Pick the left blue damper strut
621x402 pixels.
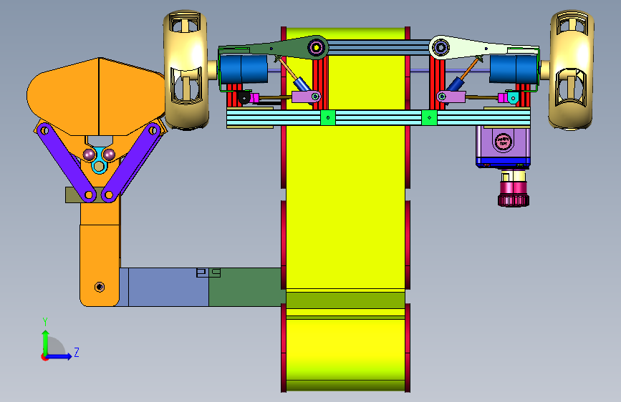tap(302, 84)
